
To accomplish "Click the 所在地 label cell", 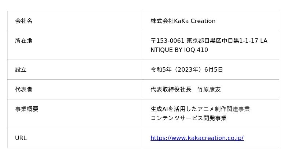I will pyautogui.click(x=24, y=41).
